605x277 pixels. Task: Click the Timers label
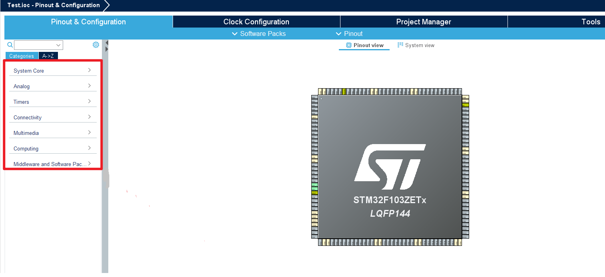click(21, 102)
